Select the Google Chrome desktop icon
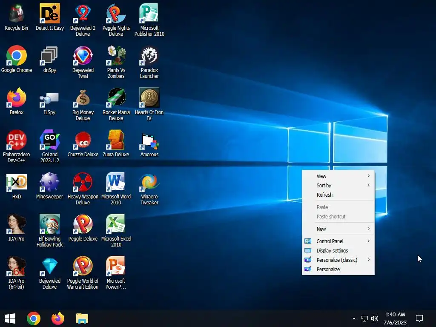Image resolution: width=436 pixels, height=327 pixels. point(17,59)
